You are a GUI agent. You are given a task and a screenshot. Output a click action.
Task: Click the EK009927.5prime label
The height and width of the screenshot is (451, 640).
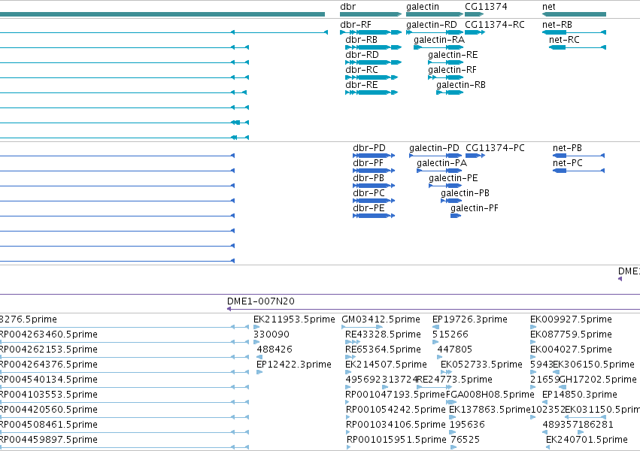[x=571, y=319]
